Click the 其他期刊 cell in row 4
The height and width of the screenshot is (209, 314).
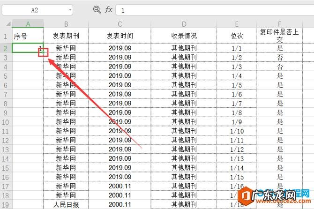184,67
